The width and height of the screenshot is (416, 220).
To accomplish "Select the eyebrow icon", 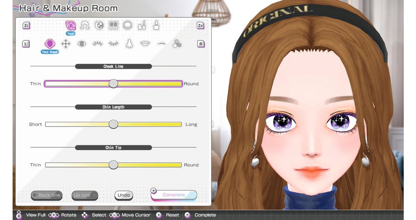I will (161, 43).
